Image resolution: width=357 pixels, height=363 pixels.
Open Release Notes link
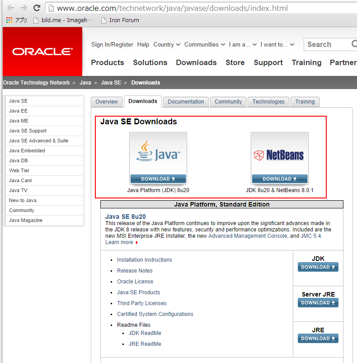[135, 271]
